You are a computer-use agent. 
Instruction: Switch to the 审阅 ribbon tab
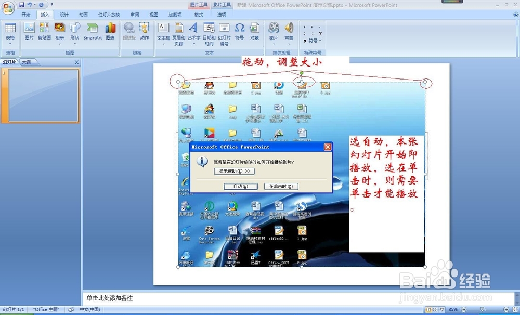click(x=135, y=15)
